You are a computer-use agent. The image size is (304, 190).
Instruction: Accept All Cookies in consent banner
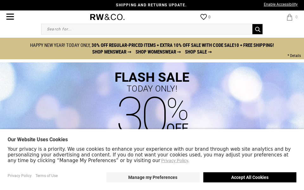point(250,177)
